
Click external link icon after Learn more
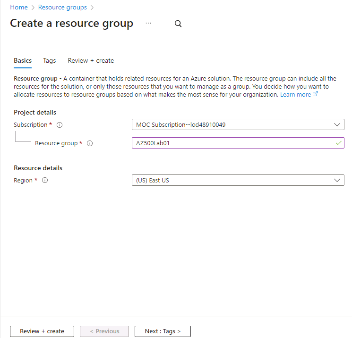[316, 94]
